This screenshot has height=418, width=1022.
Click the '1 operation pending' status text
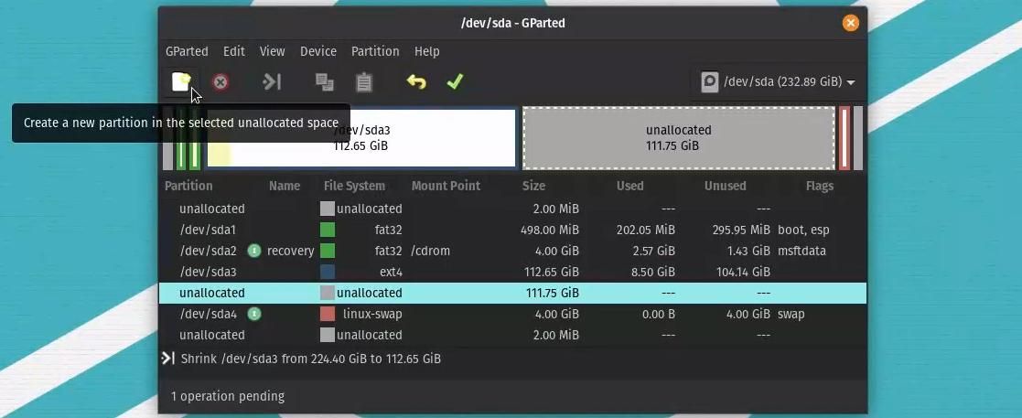228,396
